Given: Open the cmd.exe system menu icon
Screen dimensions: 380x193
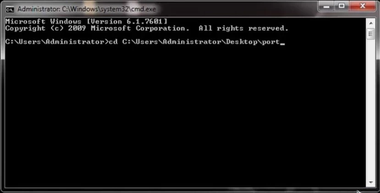Looking at the screenshot, I should point(10,10).
